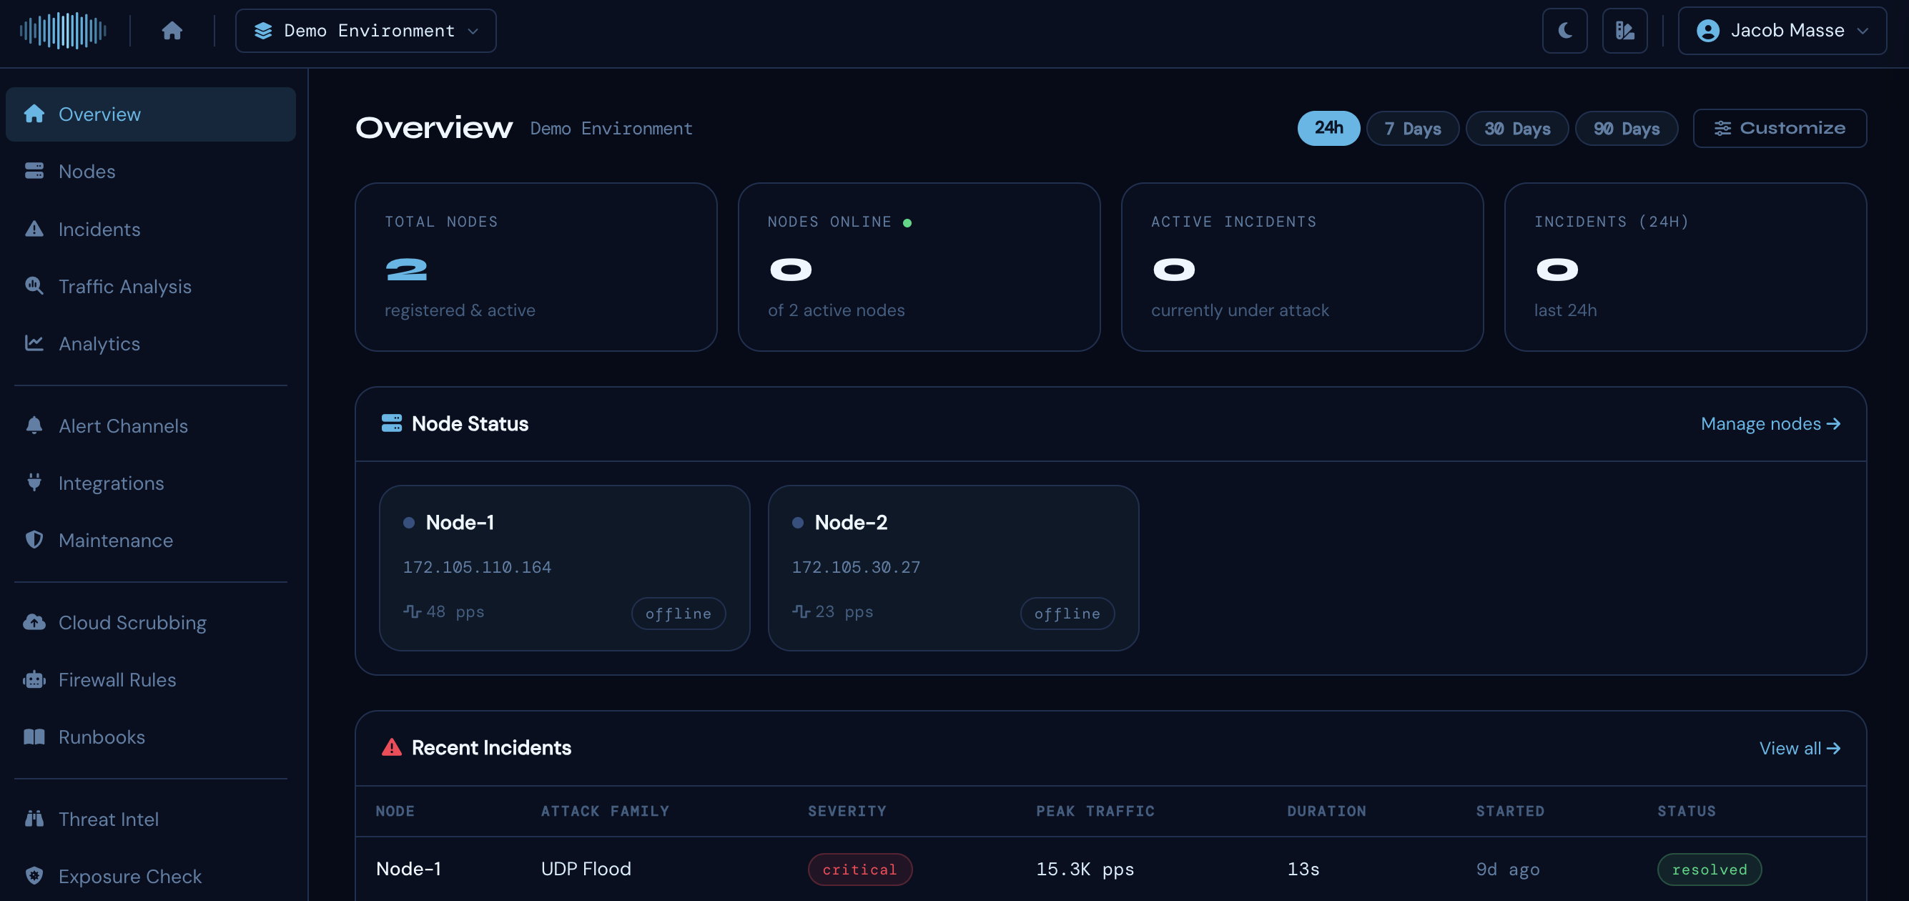Screen dimensions: 1909x901
Task: Switch to the 7 Days time range
Action: (1413, 128)
